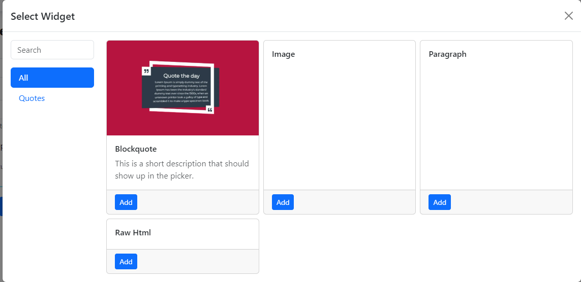Add the Blockquote widget

click(126, 202)
